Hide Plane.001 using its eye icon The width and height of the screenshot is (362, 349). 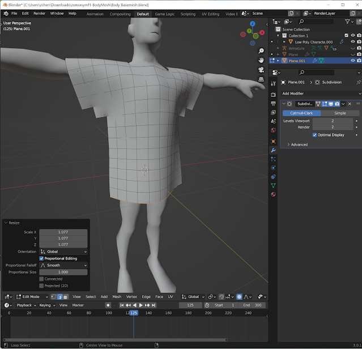pyautogui.click(x=352, y=61)
